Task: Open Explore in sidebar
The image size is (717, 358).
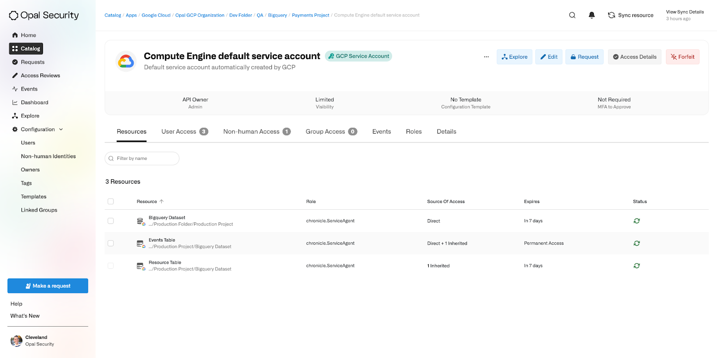Action: [26, 116]
